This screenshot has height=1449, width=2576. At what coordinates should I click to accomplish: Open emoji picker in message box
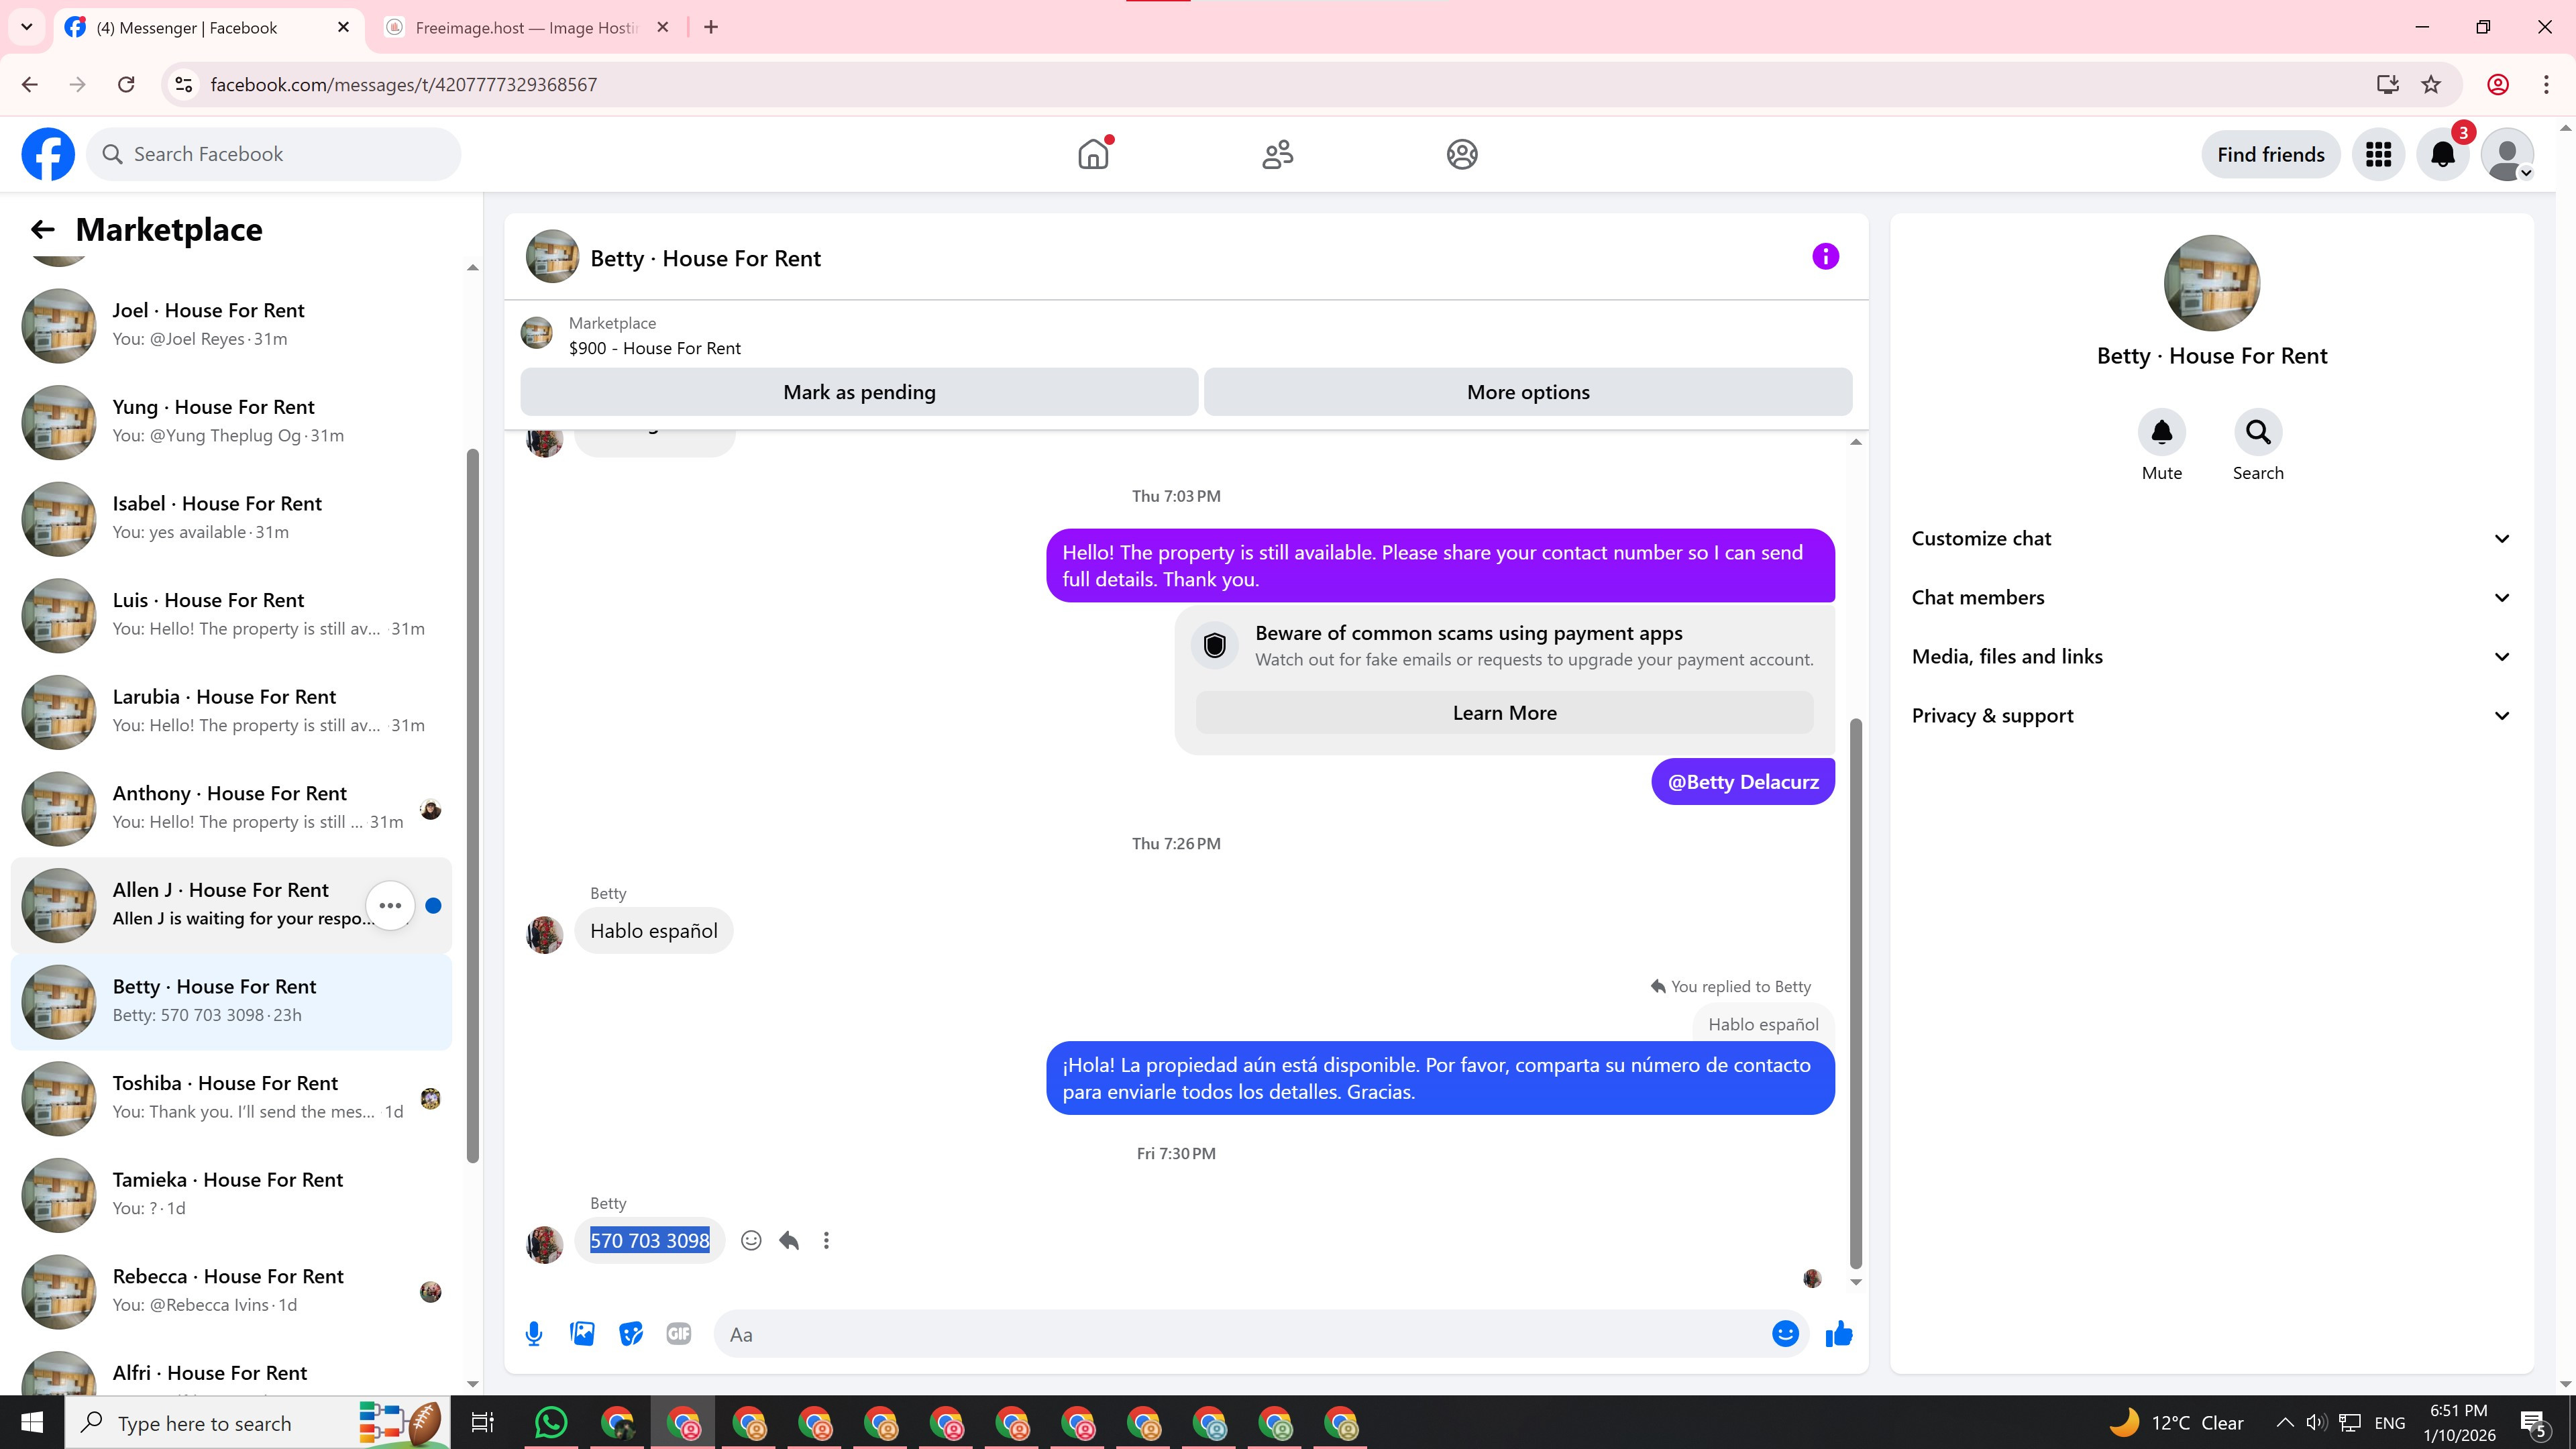pos(1785,1334)
